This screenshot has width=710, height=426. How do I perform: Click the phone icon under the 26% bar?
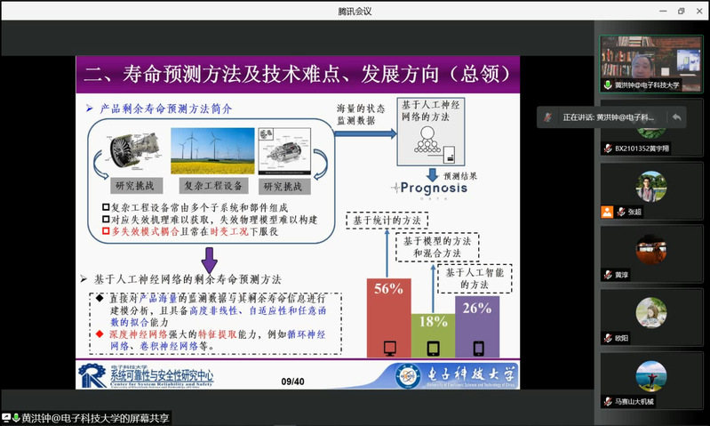(x=477, y=348)
